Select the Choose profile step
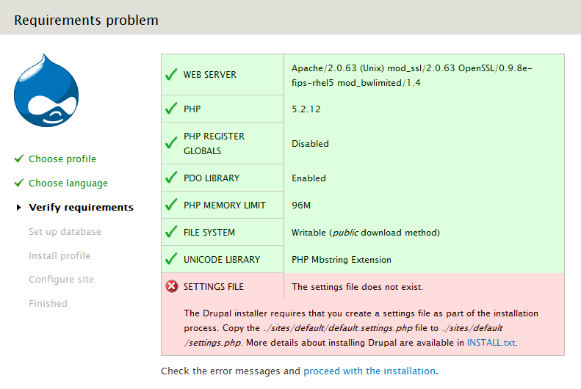581x389 pixels. tap(62, 159)
